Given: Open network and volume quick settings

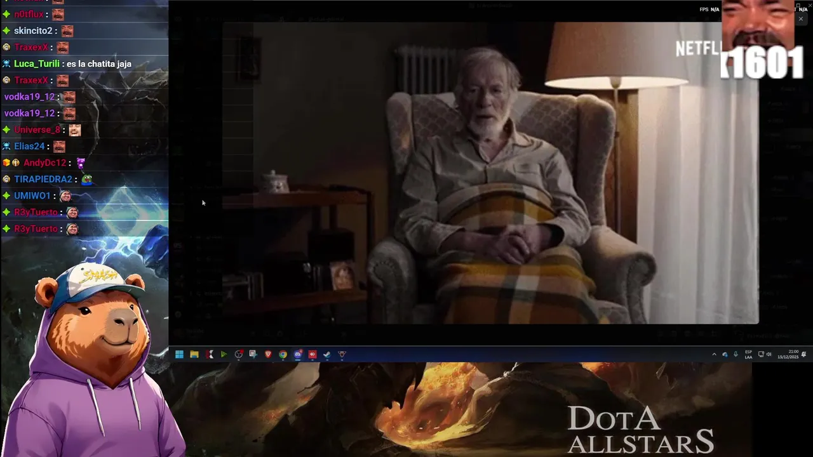Looking at the screenshot, I should (765, 354).
